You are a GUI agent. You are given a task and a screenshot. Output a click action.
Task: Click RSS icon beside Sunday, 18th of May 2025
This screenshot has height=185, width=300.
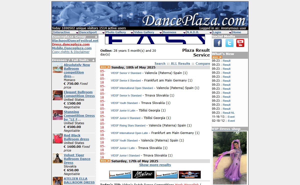[x=105, y=67]
